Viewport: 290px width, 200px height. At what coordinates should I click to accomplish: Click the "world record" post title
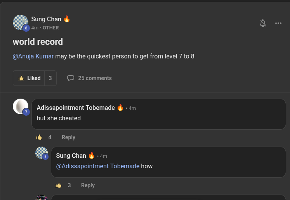(38, 42)
